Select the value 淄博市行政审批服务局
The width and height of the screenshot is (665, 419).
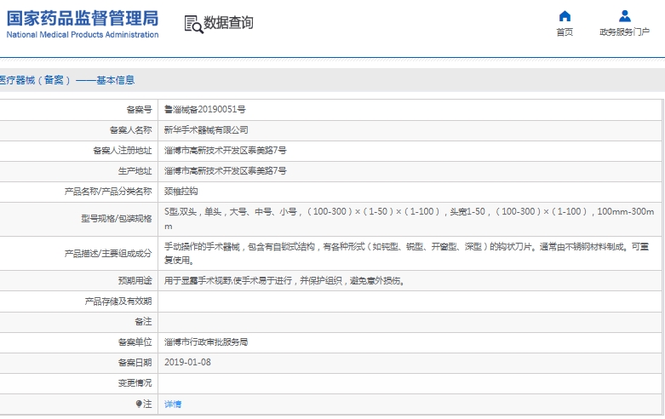206,342
